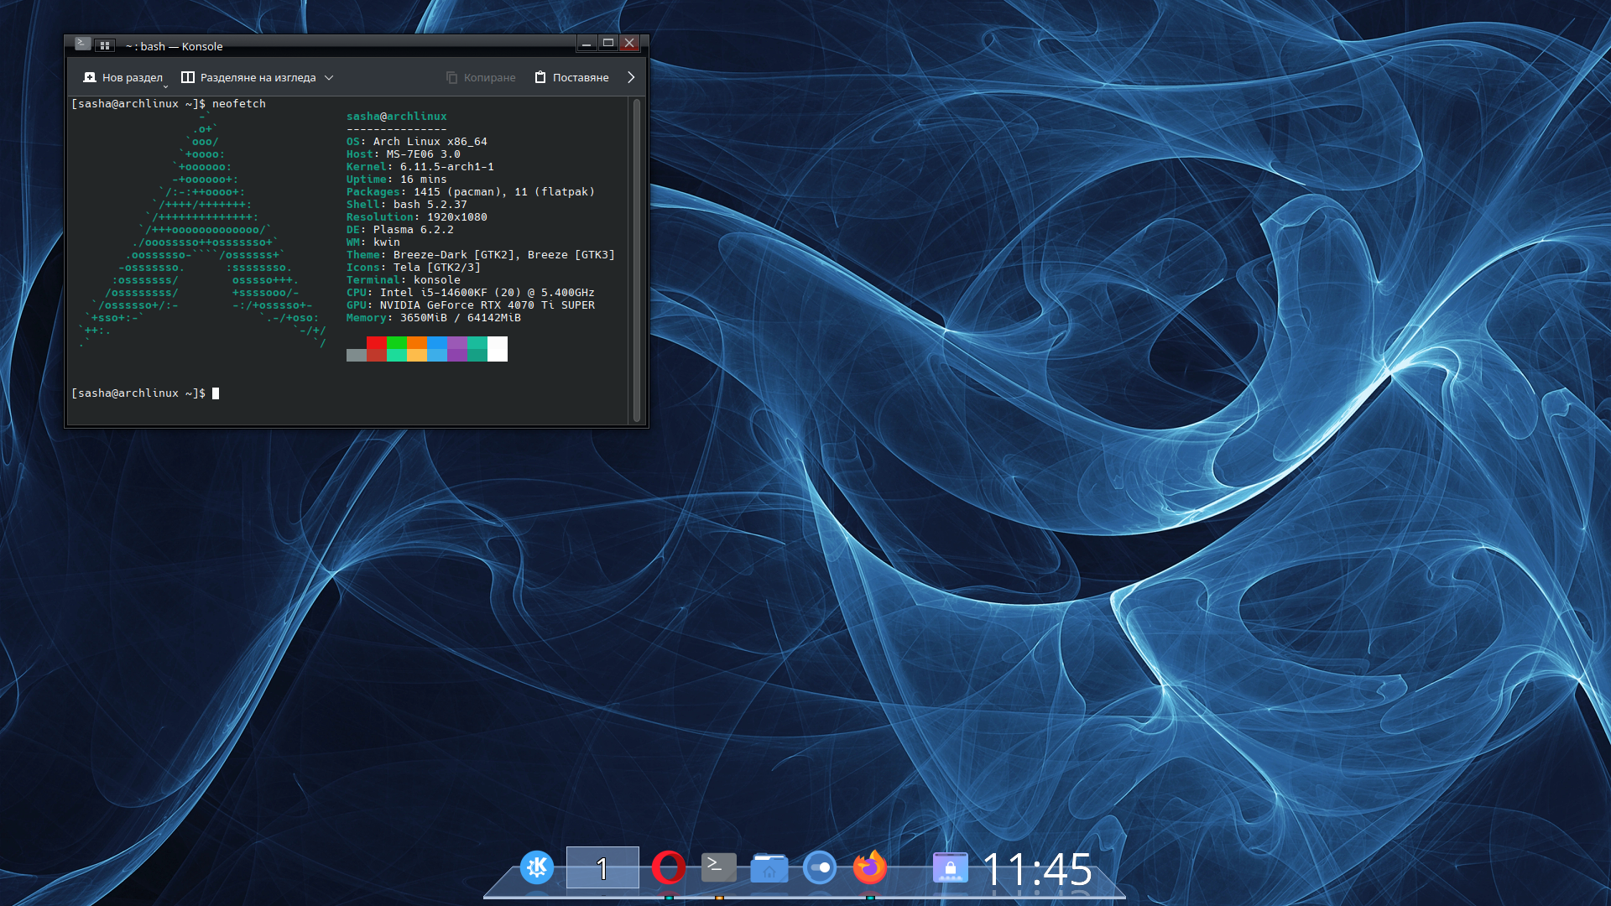Click the 'Kernel: 6.11.5-arch1-1' line

coord(420,167)
